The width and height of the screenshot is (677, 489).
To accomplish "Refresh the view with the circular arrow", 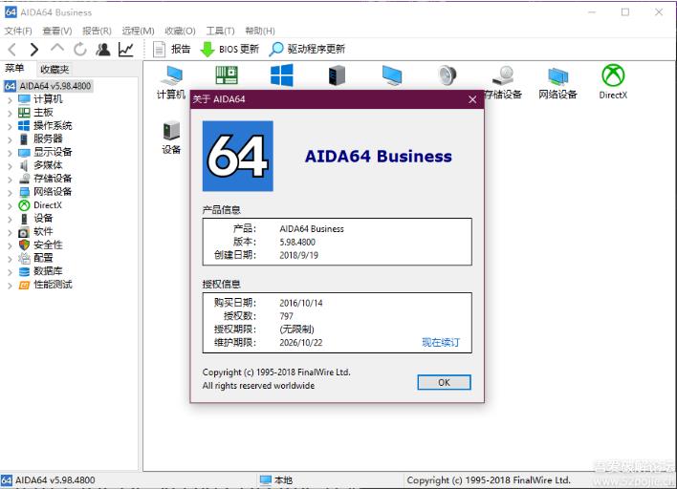I will click(x=80, y=50).
